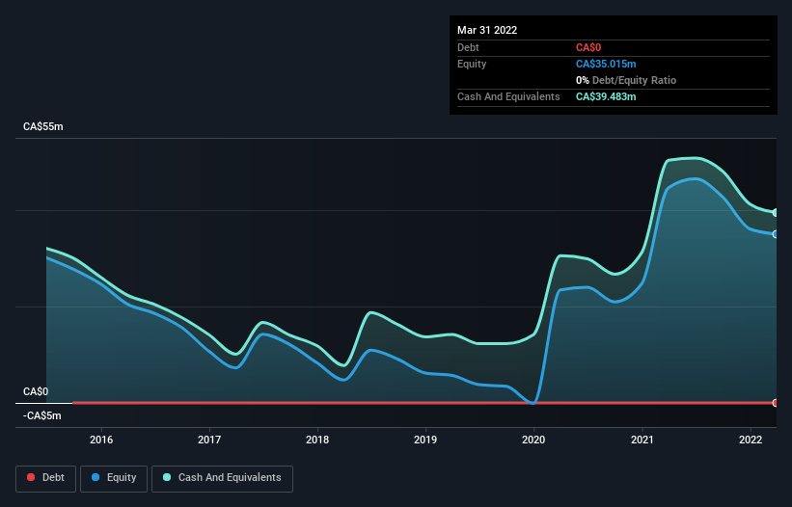The height and width of the screenshot is (507, 792).
Task: Click the 2016 x-axis label
Action: [x=101, y=440]
